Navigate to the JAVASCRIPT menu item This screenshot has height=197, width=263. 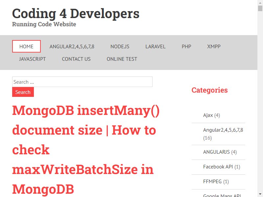(32, 59)
